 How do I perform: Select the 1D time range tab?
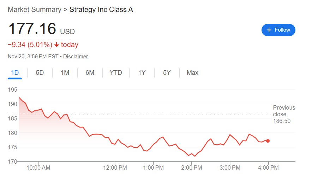click(15, 73)
